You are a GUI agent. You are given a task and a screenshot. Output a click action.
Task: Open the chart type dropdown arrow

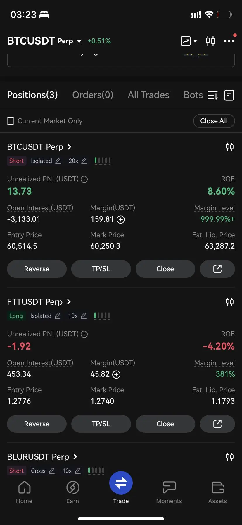[x=195, y=41]
